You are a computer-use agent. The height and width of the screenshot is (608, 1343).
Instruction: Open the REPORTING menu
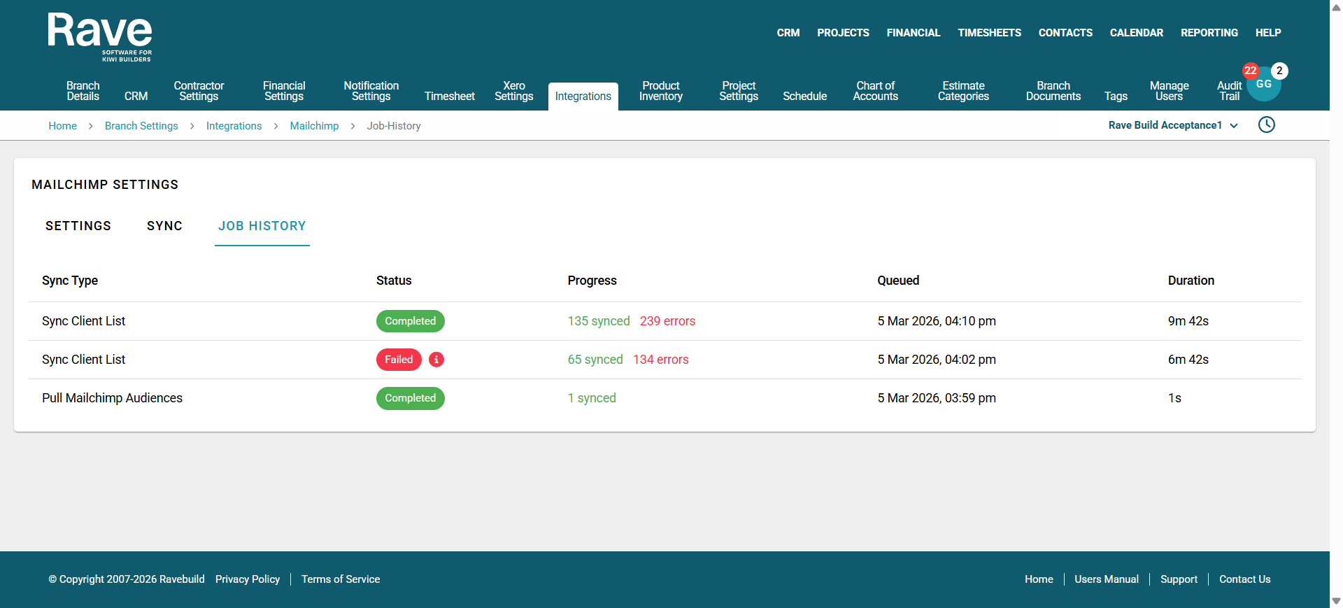1209,33
